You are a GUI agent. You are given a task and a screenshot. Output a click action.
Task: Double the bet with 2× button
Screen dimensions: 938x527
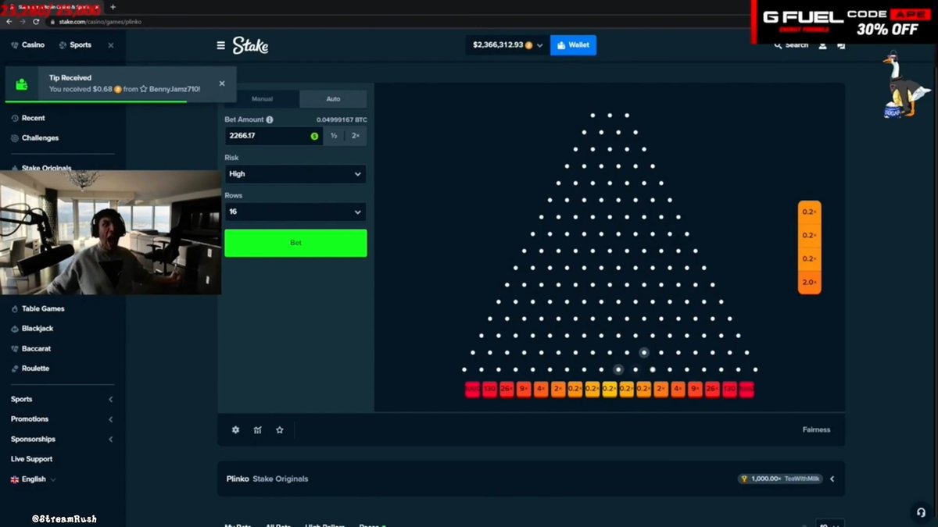(356, 136)
